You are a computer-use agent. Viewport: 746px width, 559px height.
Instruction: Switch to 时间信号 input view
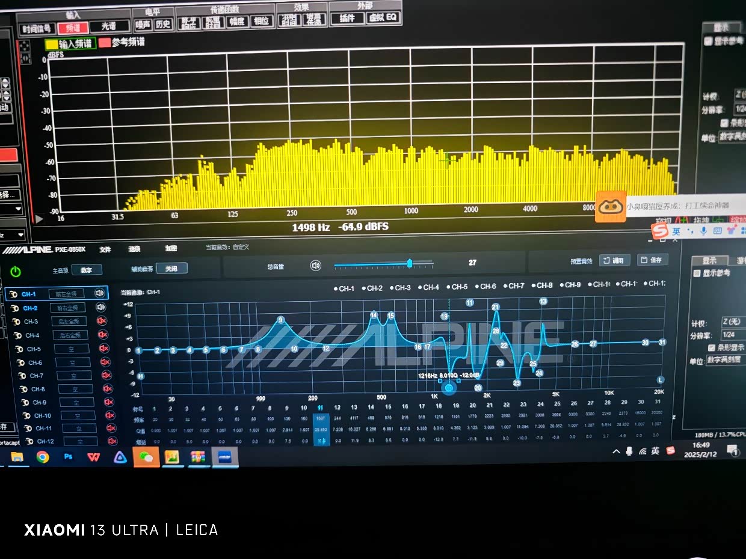pos(37,29)
